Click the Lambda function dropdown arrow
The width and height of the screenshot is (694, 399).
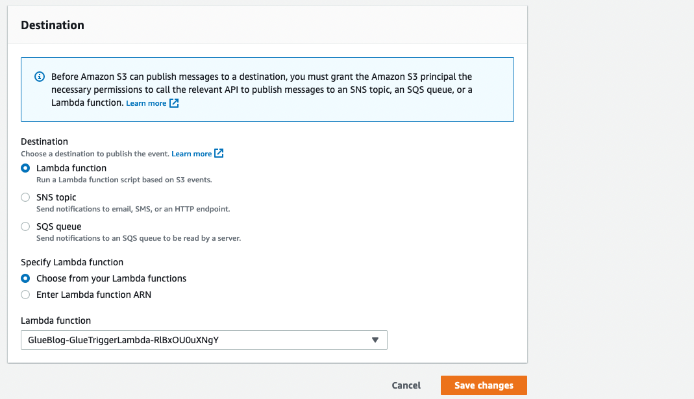pyautogui.click(x=375, y=340)
